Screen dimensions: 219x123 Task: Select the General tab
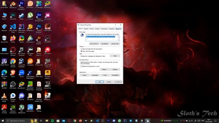[x=80, y=29]
